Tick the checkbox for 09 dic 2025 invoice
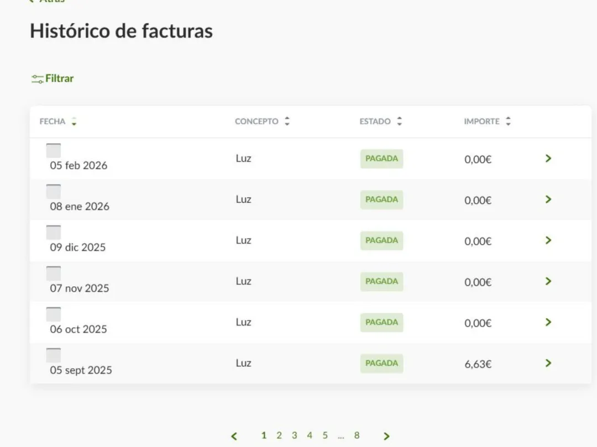Screen dimensions: 597x447 coord(54,232)
